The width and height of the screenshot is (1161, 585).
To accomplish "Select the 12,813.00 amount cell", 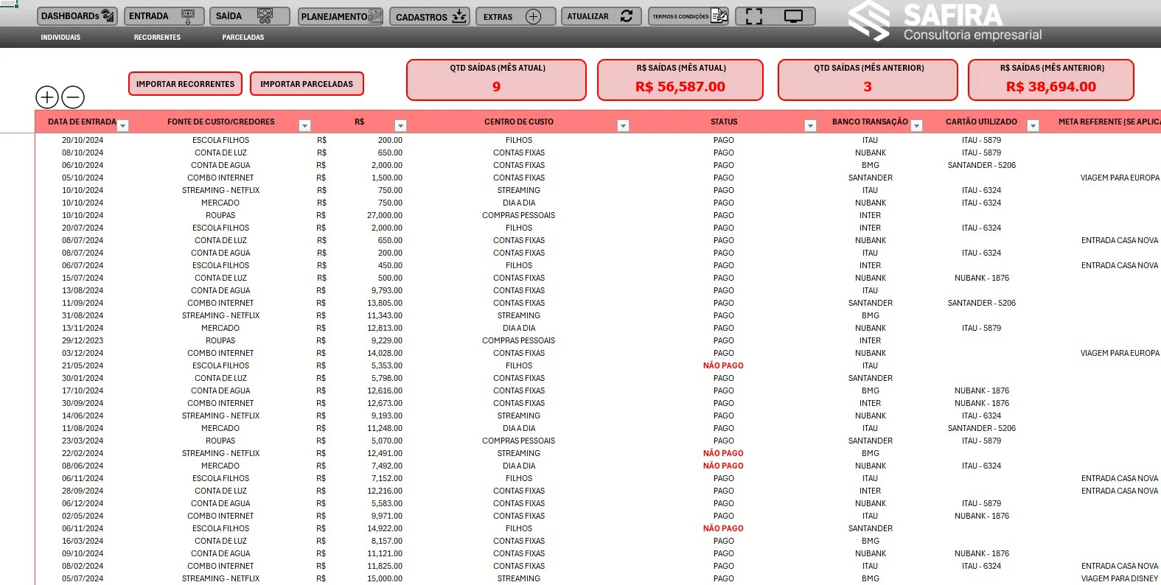I will click(x=385, y=328).
